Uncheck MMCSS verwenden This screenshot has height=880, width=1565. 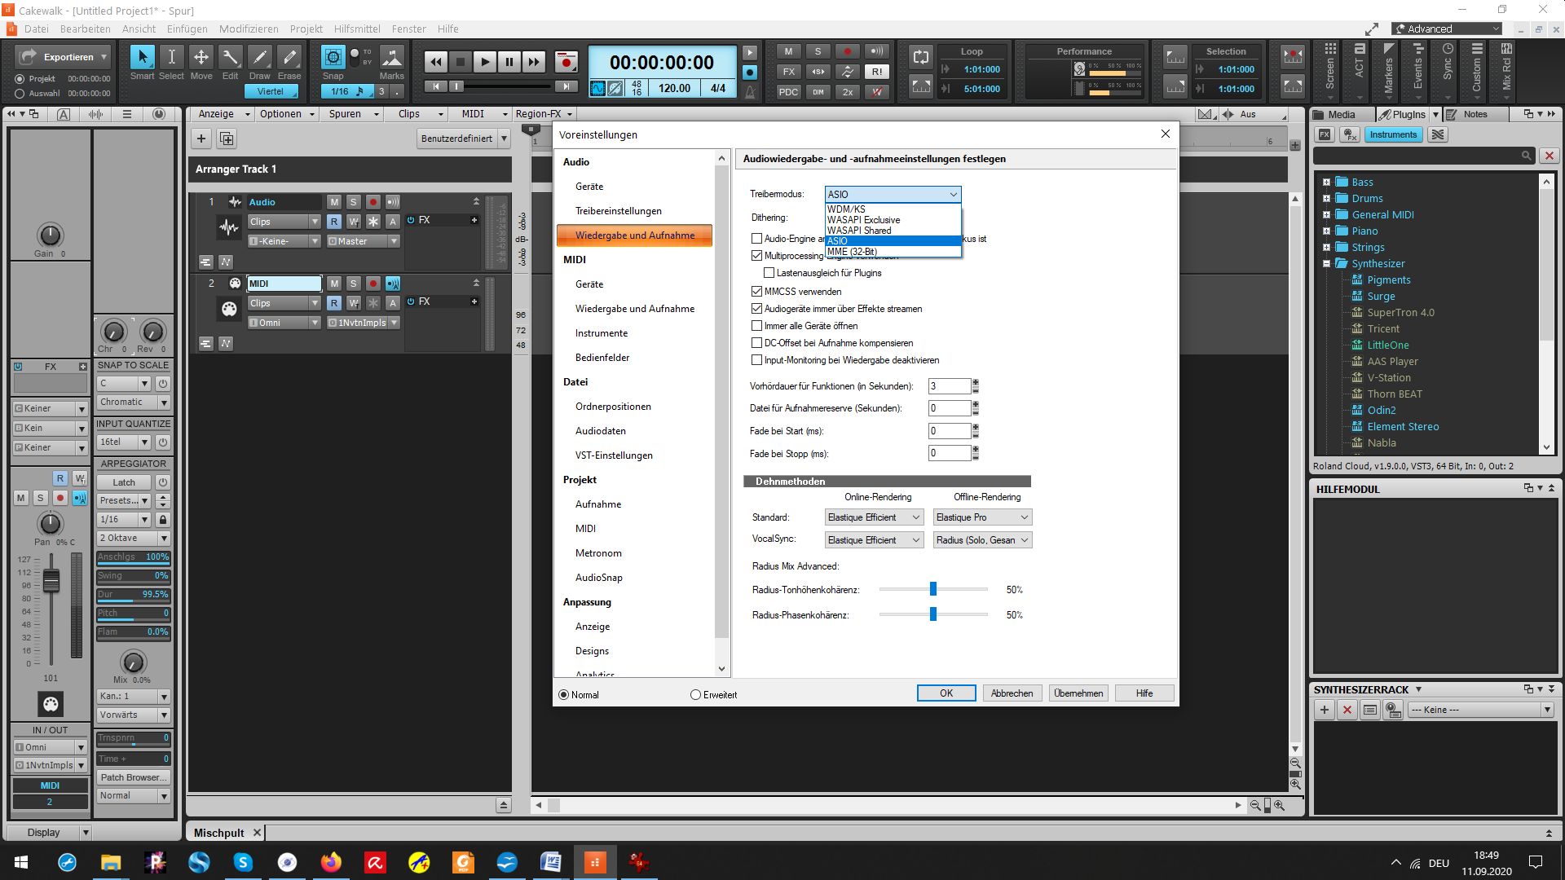757,291
